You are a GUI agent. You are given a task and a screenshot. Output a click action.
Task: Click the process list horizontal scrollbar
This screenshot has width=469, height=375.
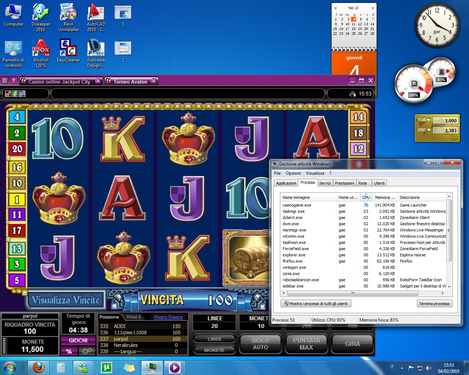pos(352,293)
